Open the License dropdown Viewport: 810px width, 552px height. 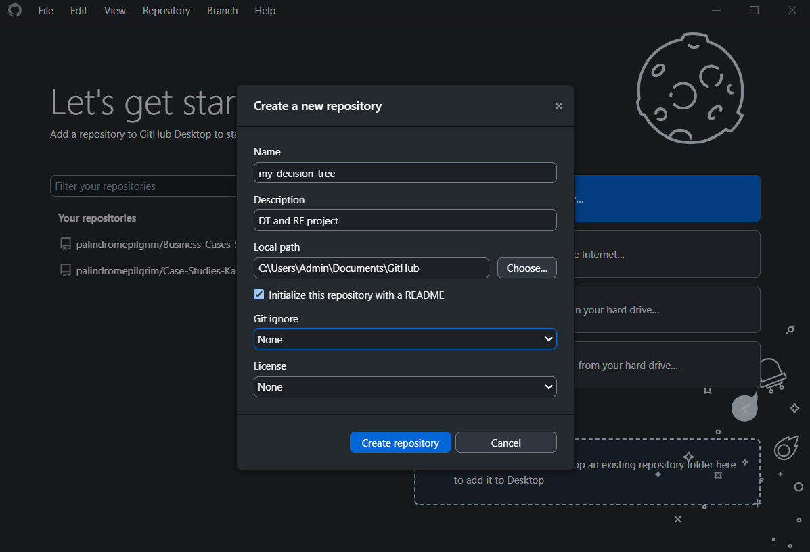pos(405,386)
